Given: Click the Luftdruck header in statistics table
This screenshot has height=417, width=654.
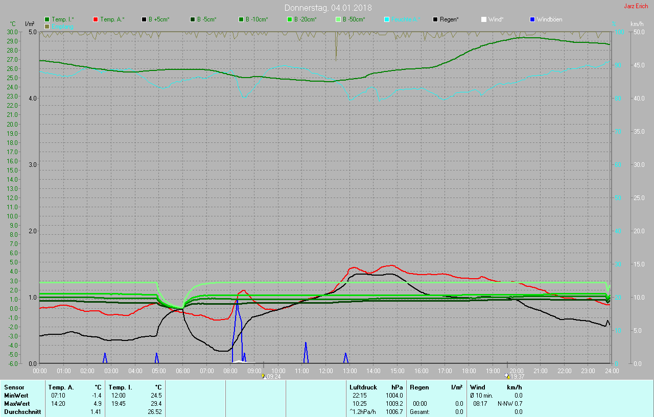Looking at the screenshot, I should point(363,387).
